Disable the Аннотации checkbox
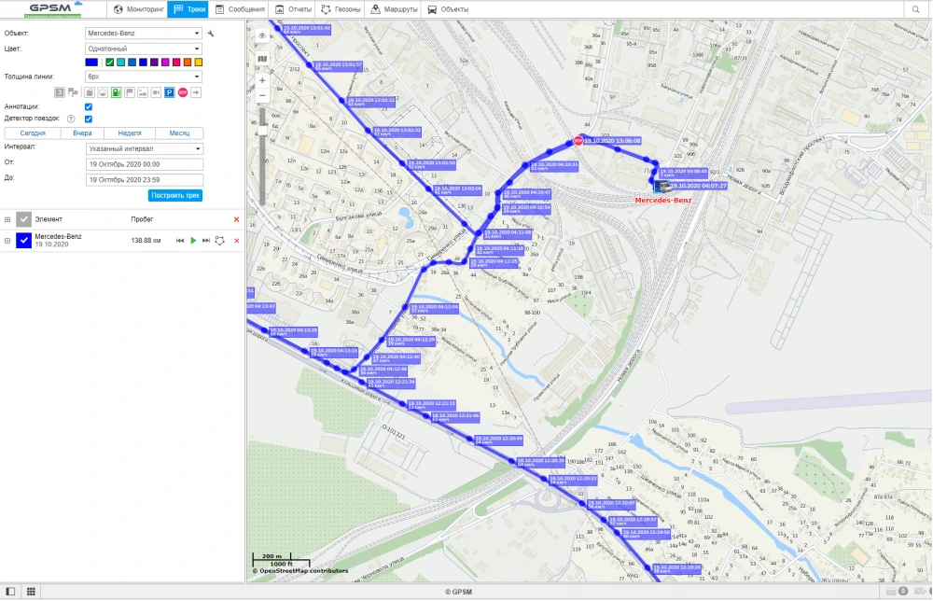Image resolution: width=933 pixels, height=601 pixels. 89,106
